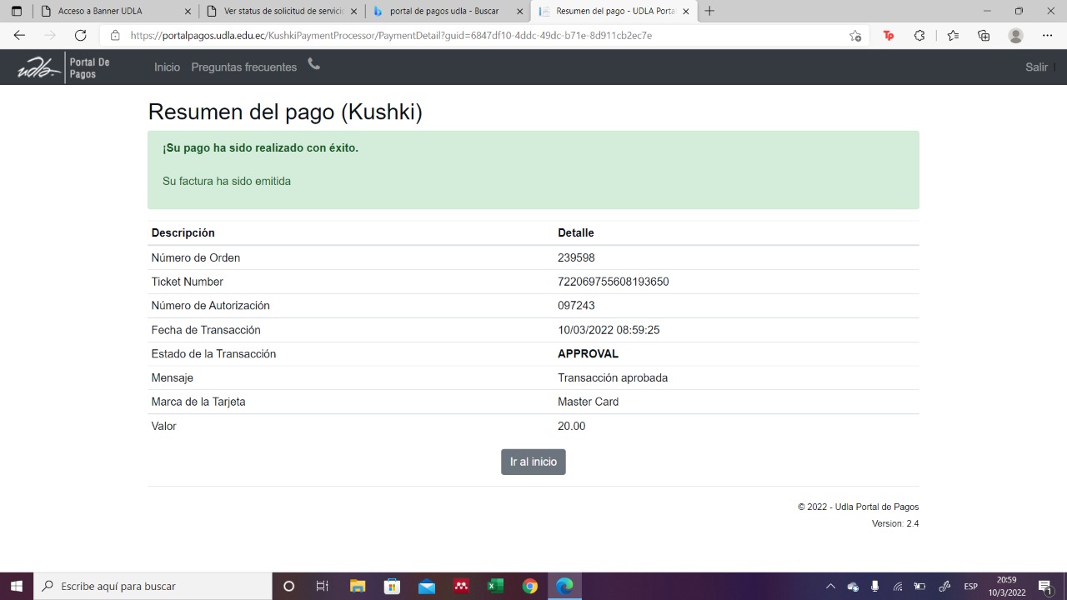Click the UDLA Portal De Pagos logo
The height and width of the screenshot is (600, 1067).
[63, 67]
